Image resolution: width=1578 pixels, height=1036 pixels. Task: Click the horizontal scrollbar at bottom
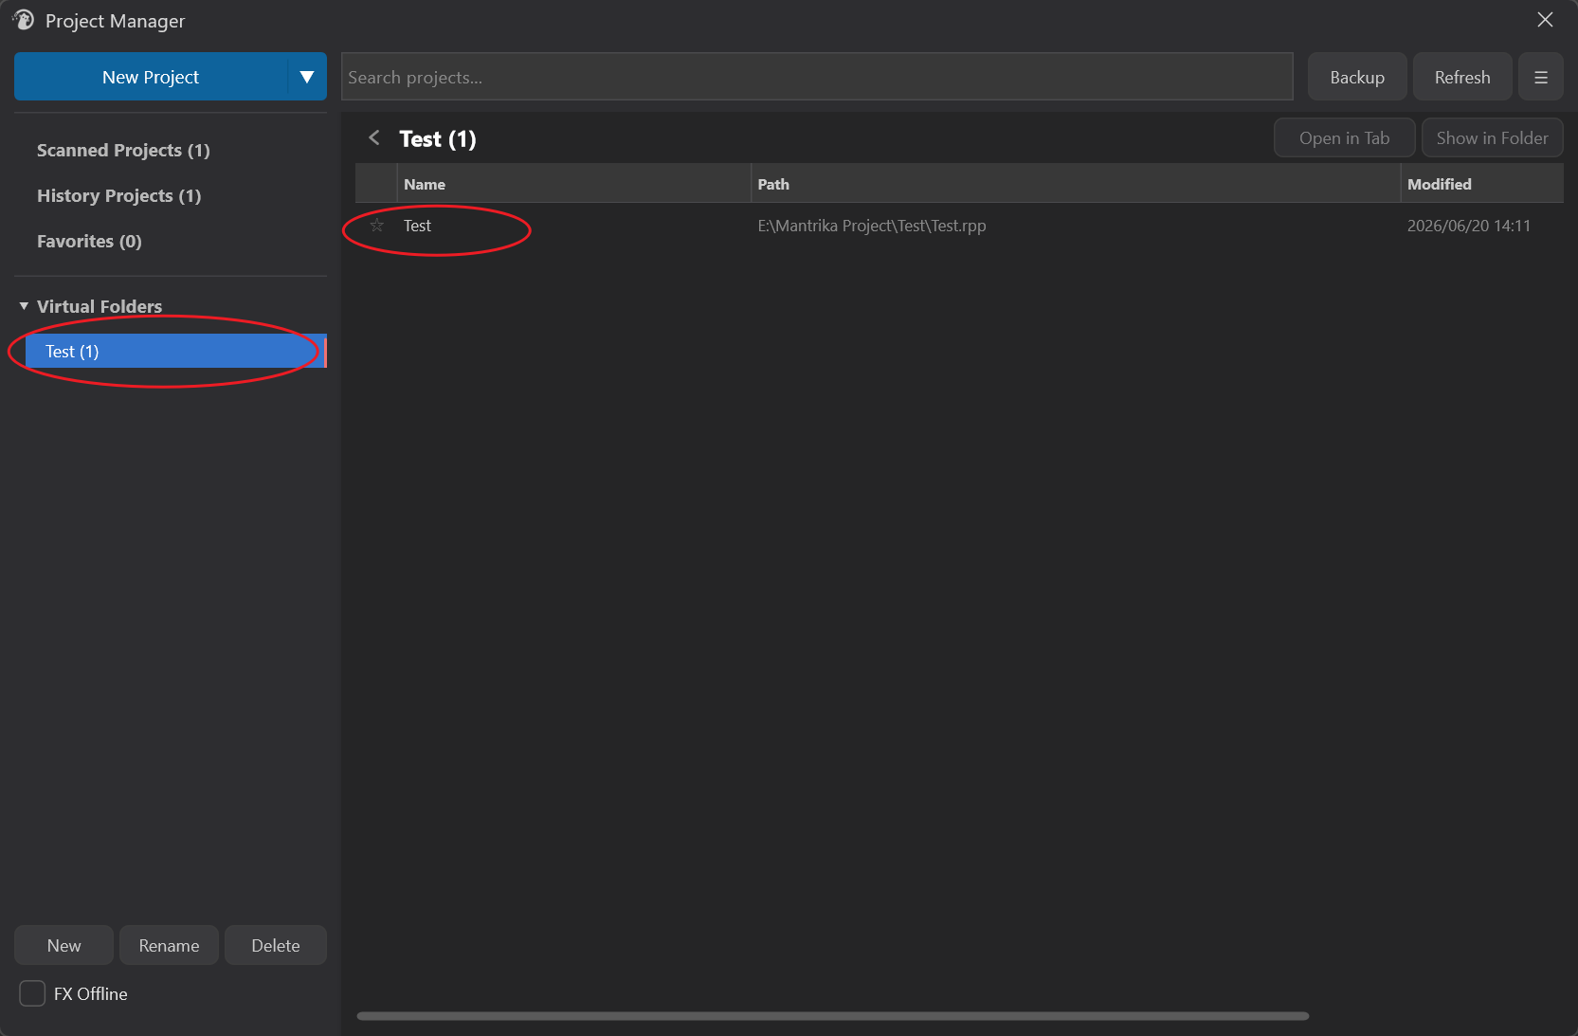tap(832, 1016)
